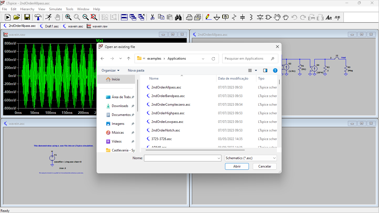
Task: Select the SPICE directive .op tool
Action: (x=337, y=17)
